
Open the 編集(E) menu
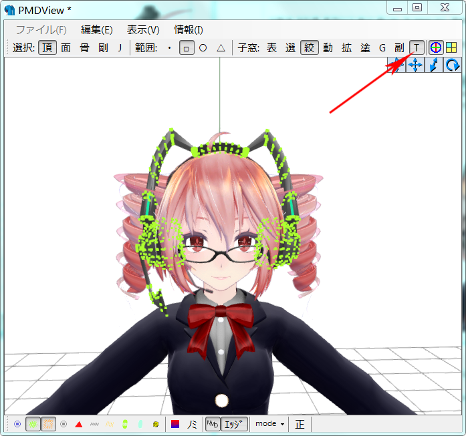click(96, 30)
